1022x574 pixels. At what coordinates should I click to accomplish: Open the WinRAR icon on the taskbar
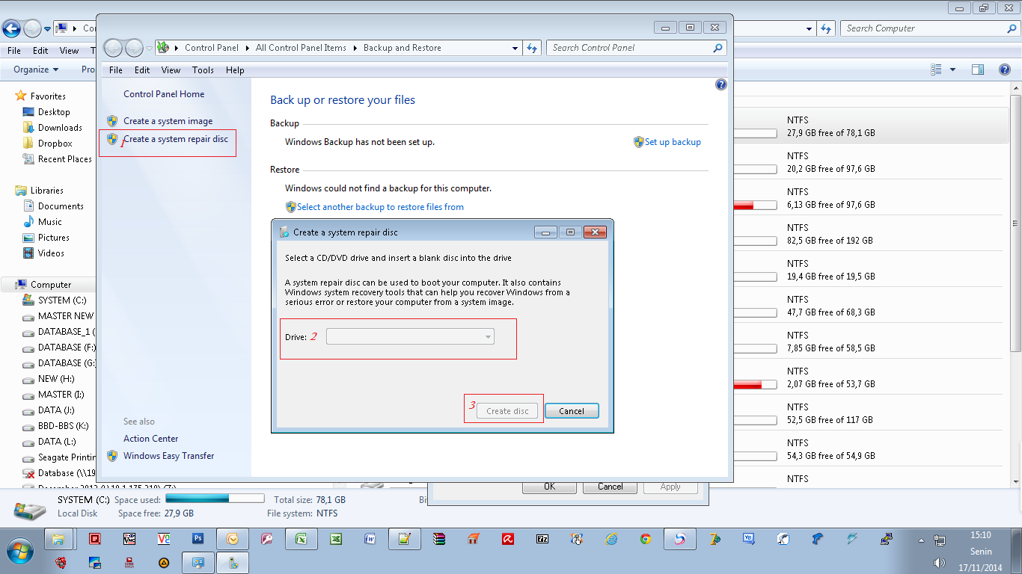pyautogui.click(x=439, y=538)
